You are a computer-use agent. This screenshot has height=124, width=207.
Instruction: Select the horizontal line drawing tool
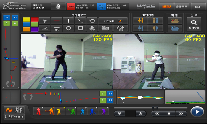57,21
